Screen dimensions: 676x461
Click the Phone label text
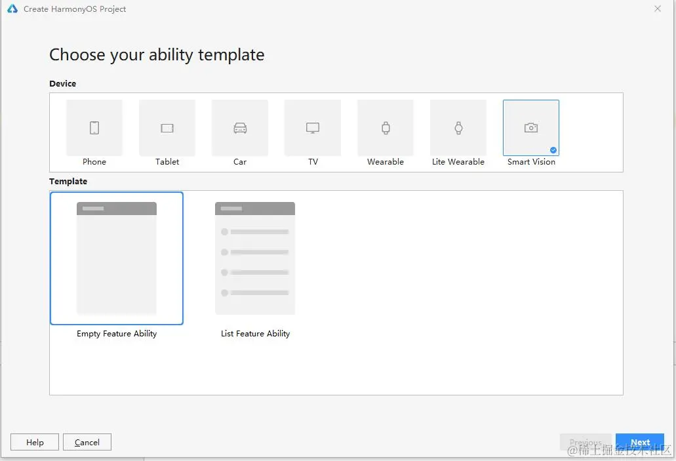click(94, 162)
